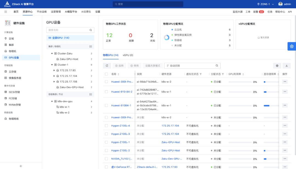Viewport: 296px width, 169px height.
Task: Collapse the Cluster-Zaku tree node
Action: coord(52,54)
